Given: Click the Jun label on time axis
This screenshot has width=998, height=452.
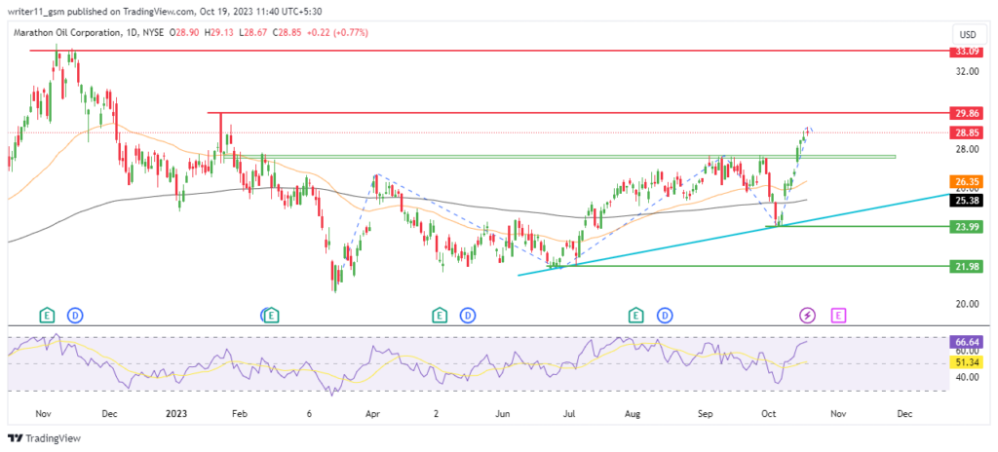Looking at the screenshot, I should tap(504, 414).
